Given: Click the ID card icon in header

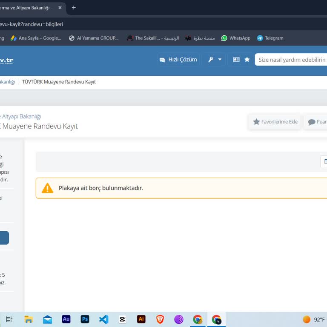Looking at the screenshot, I should point(236,60).
